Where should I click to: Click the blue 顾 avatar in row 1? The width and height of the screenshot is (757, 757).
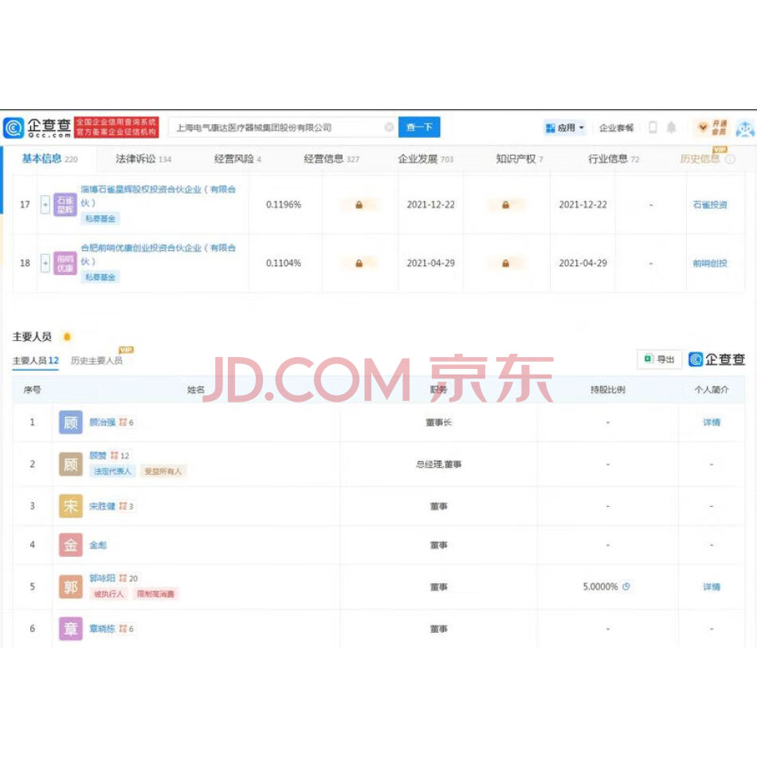[70, 422]
